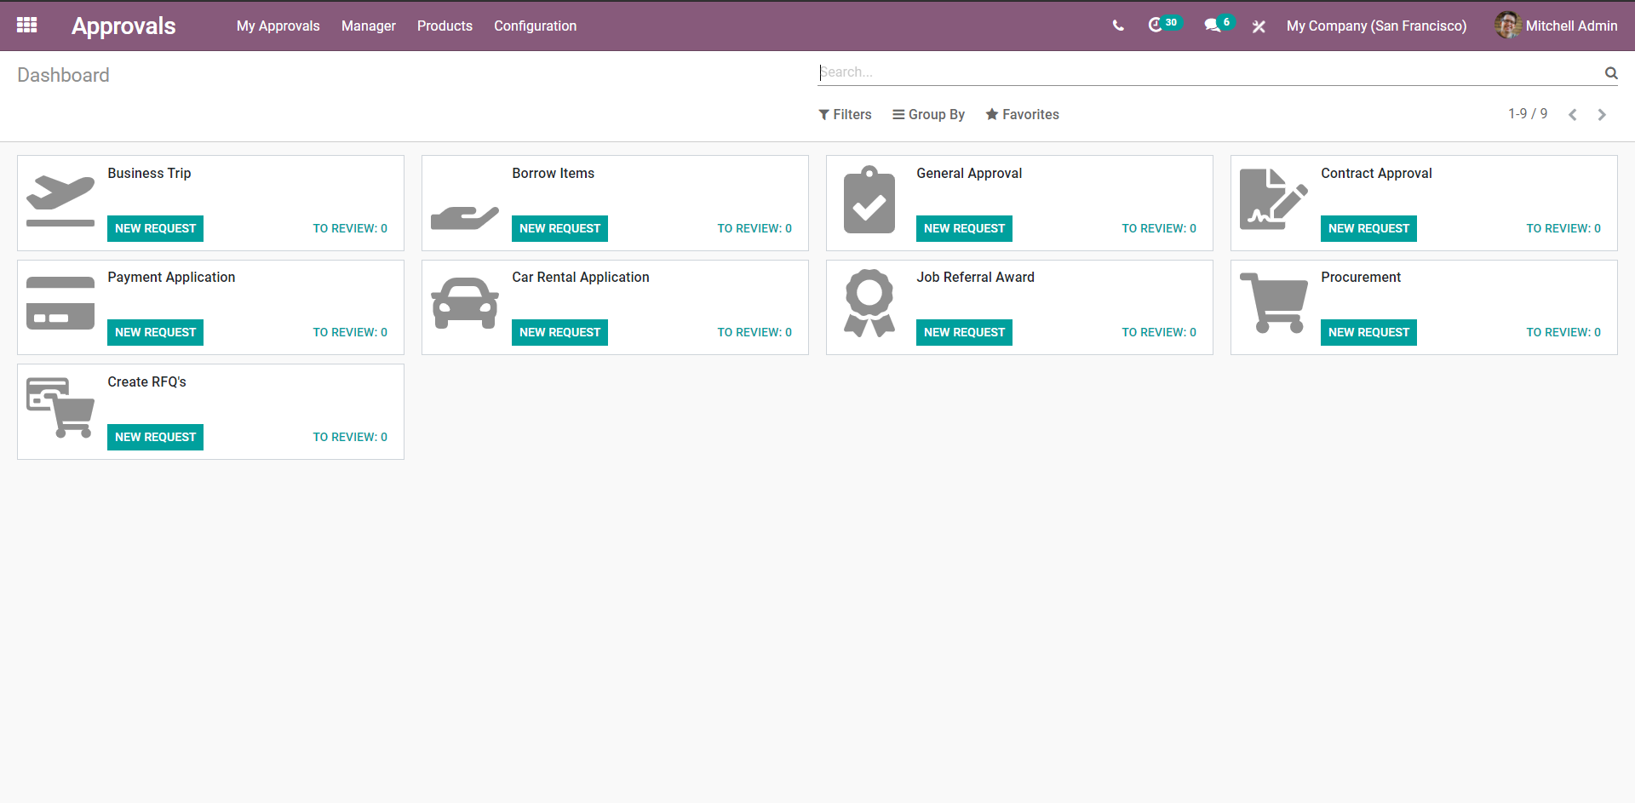
Task: Click the Car Rental car icon
Action: pyautogui.click(x=465, y=303)
